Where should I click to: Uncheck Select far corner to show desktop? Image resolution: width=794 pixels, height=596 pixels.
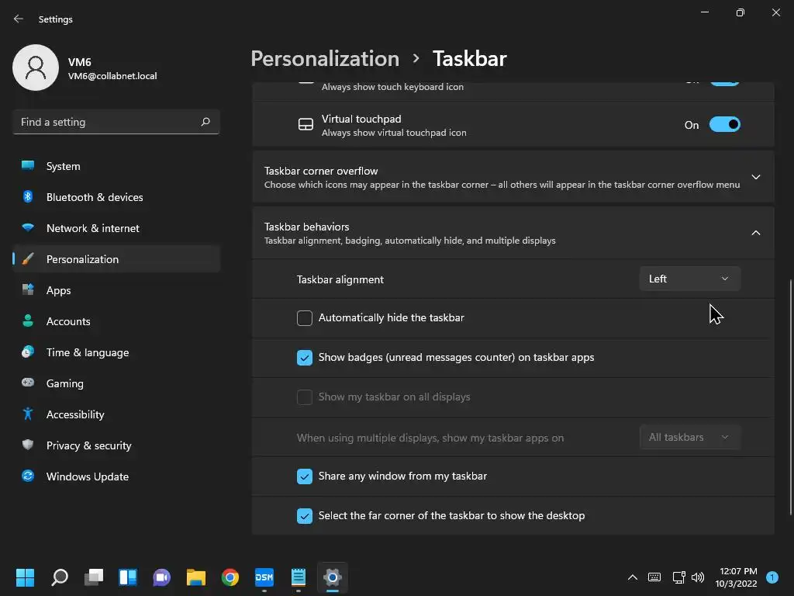304,515
